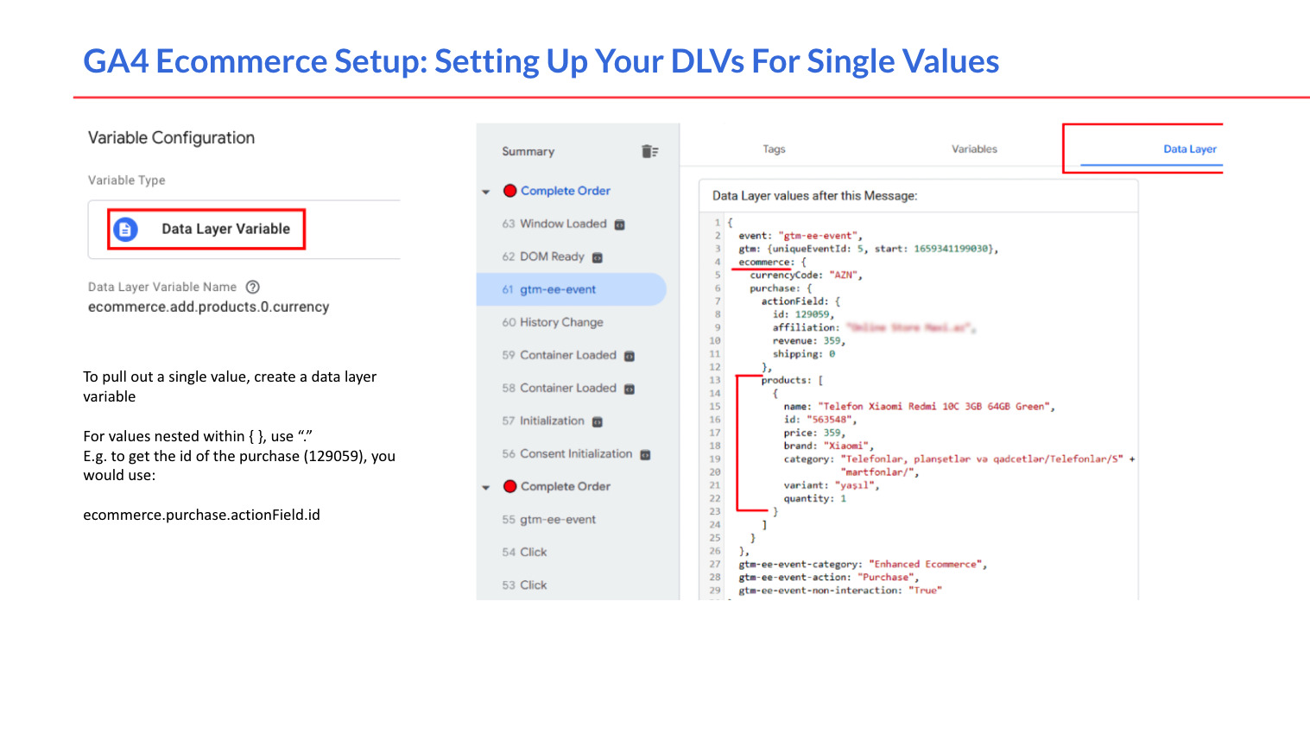The height and width of the screenshot is (734, 1310).
Task: Select event 61 gtm-ee-event
Action: pos(571,289)
